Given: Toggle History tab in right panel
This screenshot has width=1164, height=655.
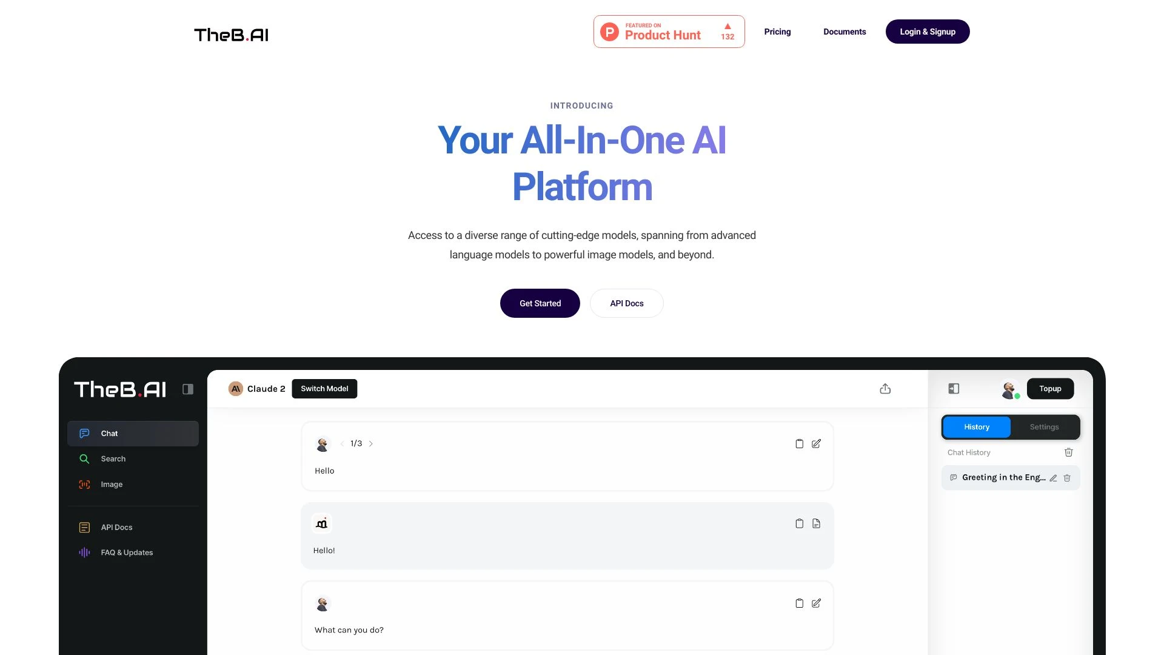Looking at the screenshot, I should (976, 427).
